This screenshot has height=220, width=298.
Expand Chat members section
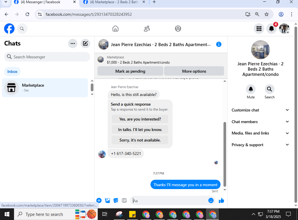click(260, 122)
